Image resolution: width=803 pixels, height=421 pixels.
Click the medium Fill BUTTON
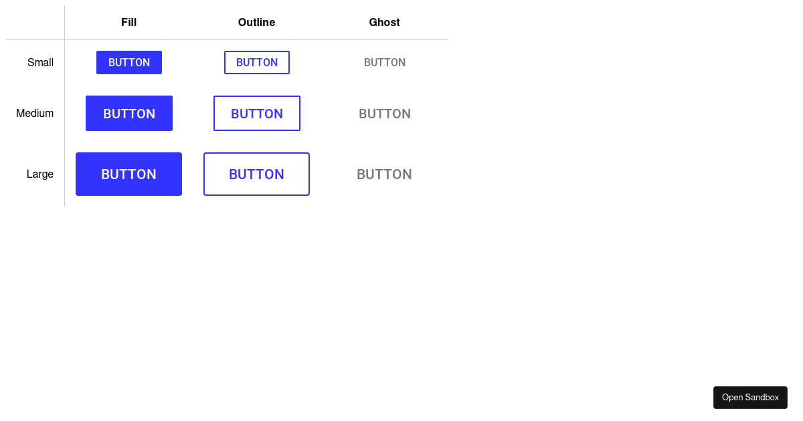128,113
